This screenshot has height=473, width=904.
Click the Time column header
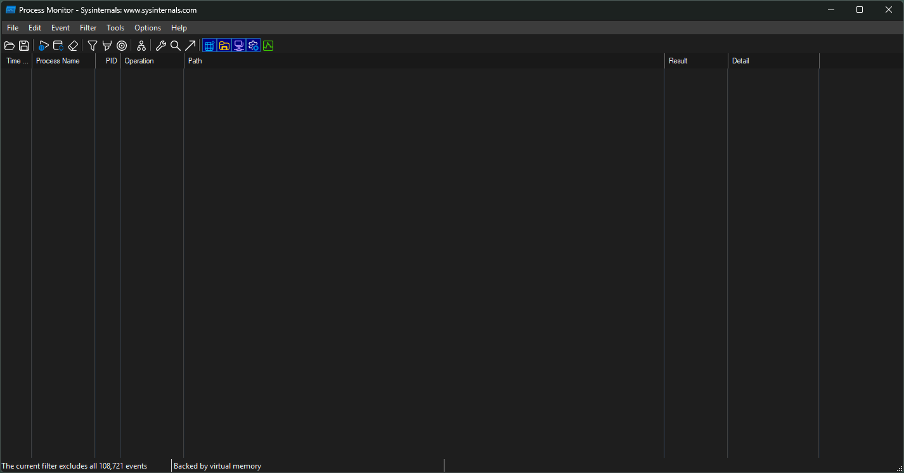tap(16, 61)
